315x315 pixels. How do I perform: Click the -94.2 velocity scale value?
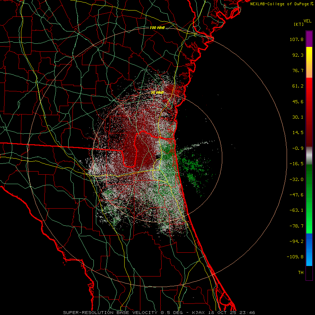pyautogui.click(x=296, y=241)
